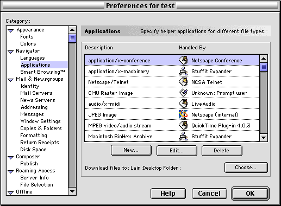The width and height of the screenshot is (281, 206).
Task: Select File Selection item
Action: point(36,185)
